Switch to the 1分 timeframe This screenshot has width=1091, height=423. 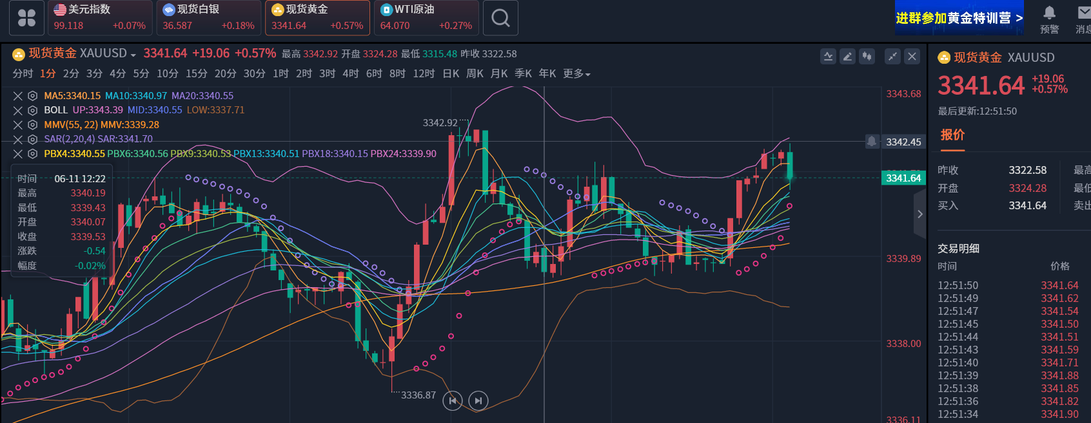pyautogui.click(x=48, y=74)
